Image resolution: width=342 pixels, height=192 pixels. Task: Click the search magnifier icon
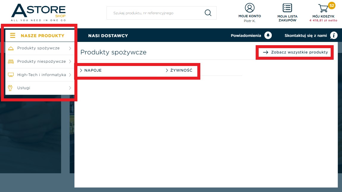click(208, 13)
